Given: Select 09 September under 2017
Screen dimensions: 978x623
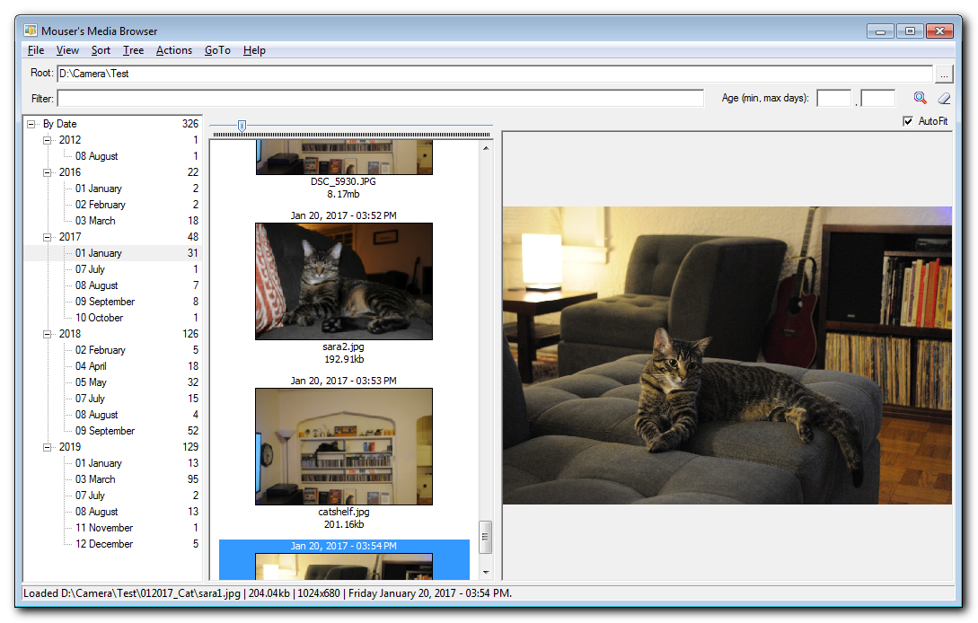Looking at the screenshot, I should (105, 302).
